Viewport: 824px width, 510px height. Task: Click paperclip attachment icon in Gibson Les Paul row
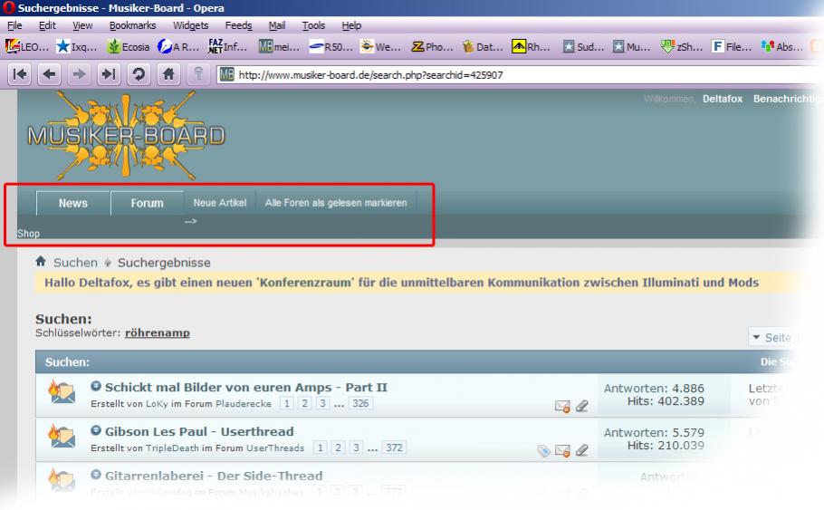pyautogui.click(x=581, y=450)
